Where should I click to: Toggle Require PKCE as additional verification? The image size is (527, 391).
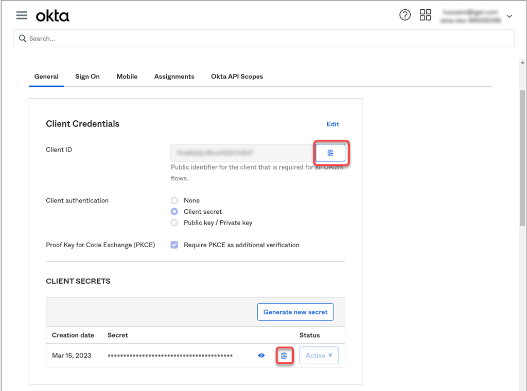pos(174,245)
